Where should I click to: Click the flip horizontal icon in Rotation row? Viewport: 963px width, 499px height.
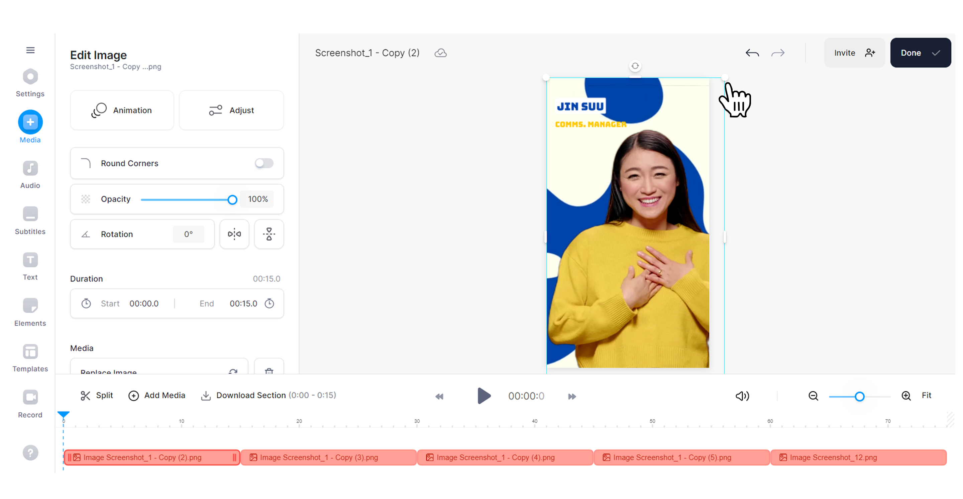click(234, 234)
